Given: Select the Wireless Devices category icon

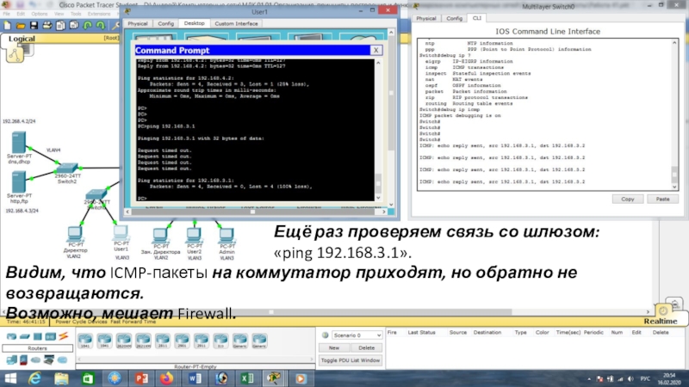Looking at the screenshot, I should click(x=50, y=336).
